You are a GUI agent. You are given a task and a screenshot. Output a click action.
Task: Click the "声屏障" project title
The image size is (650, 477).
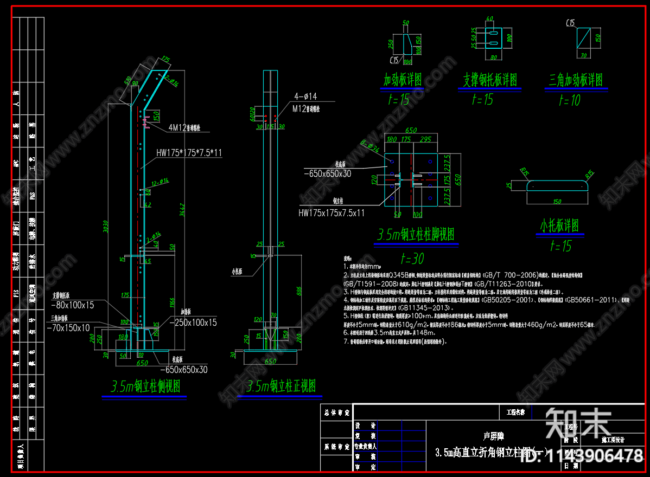click(x=493, y=436)
